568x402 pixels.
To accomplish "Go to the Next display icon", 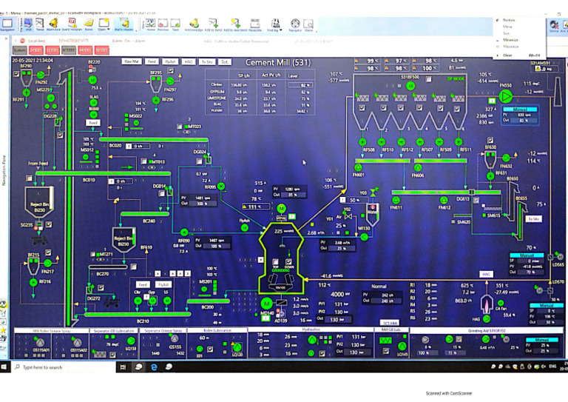I will pos(175,24).
